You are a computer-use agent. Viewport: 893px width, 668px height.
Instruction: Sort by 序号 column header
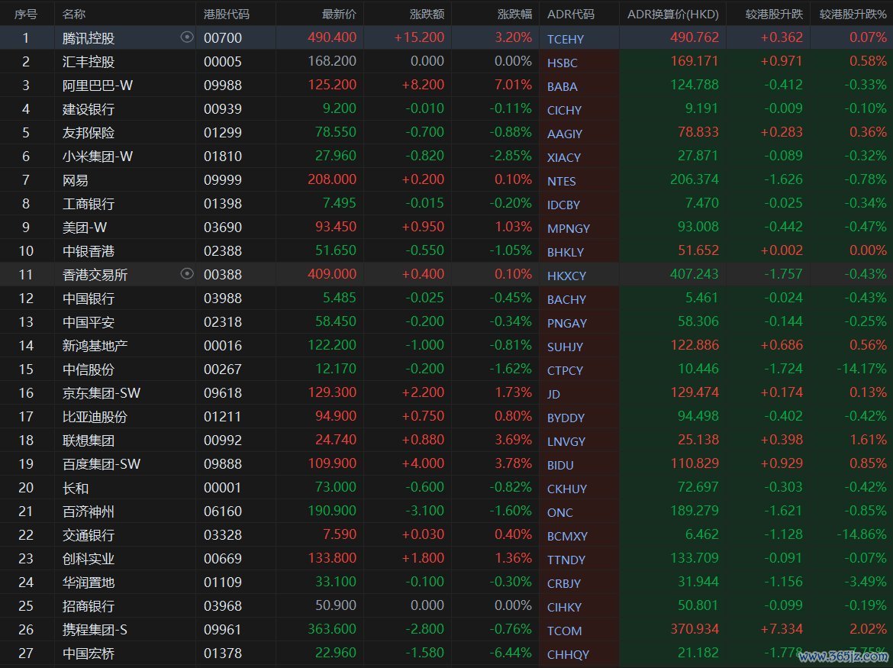(26, 15)
